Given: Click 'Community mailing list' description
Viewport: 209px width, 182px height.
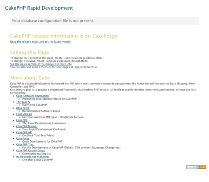Looking at the screenshot, I should (x=36, y=154).
